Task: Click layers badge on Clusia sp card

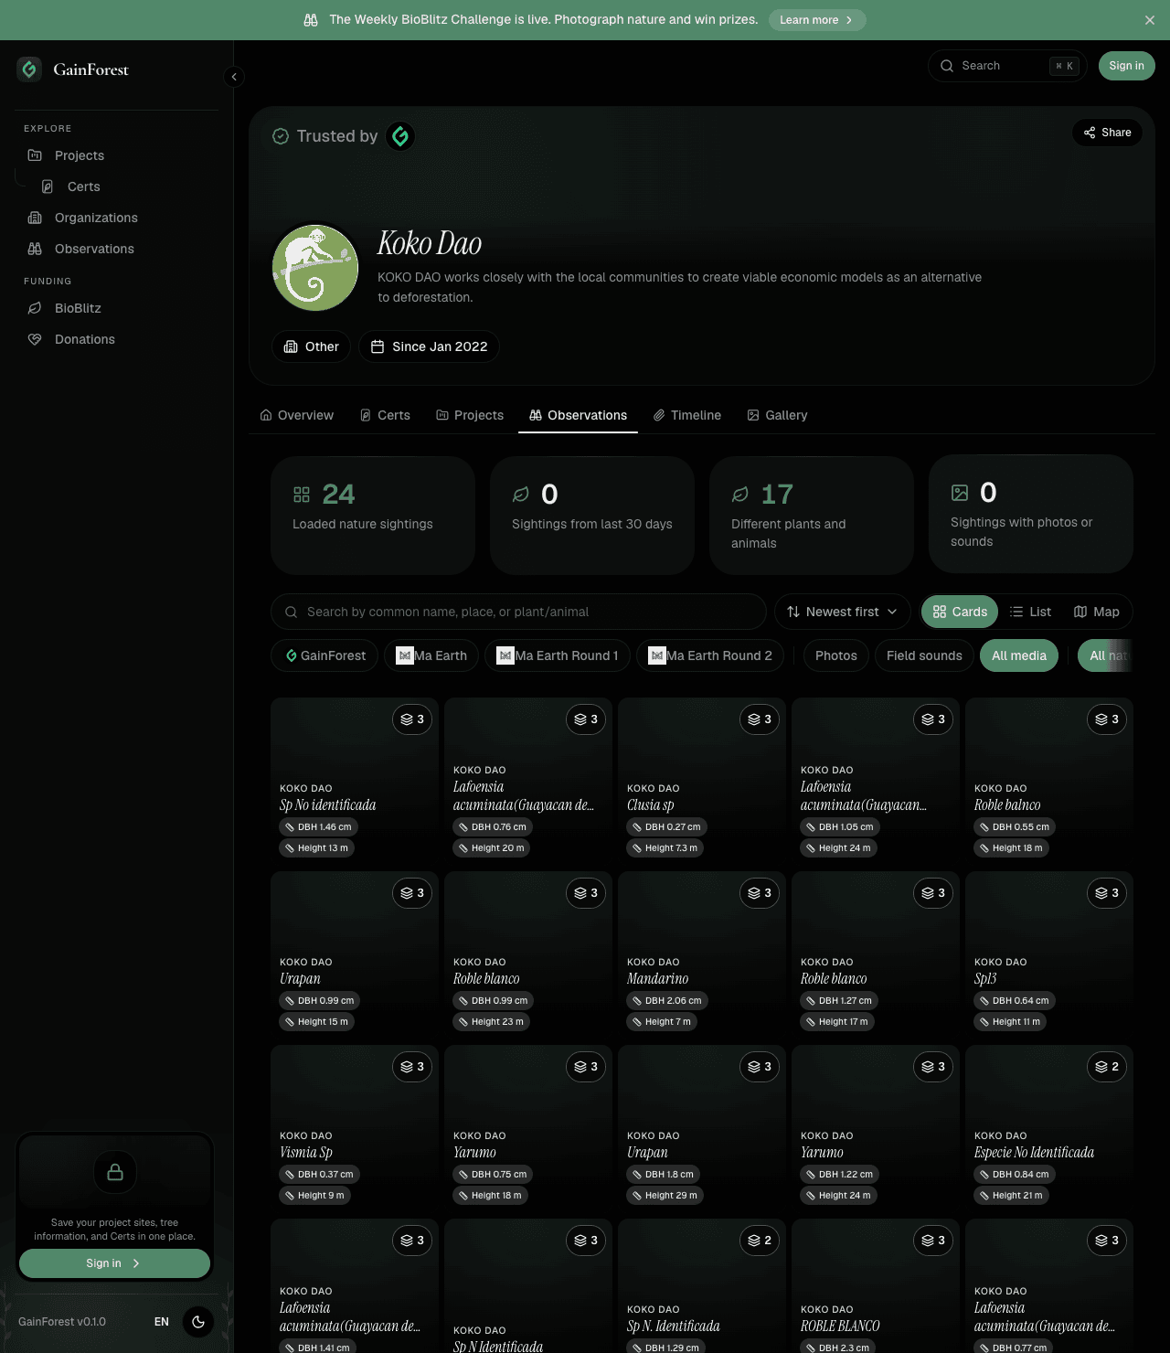Action: pyautogui.click(x=760, y=719)
